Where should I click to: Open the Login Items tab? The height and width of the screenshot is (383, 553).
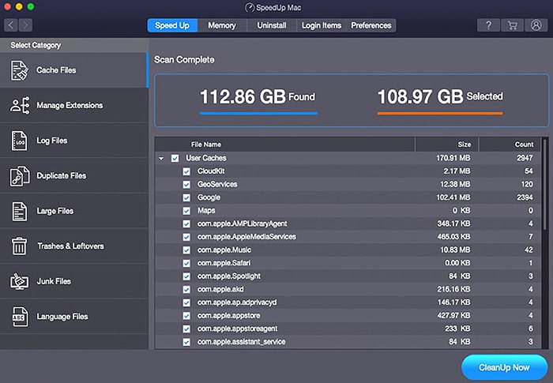(x=322, y=25)
